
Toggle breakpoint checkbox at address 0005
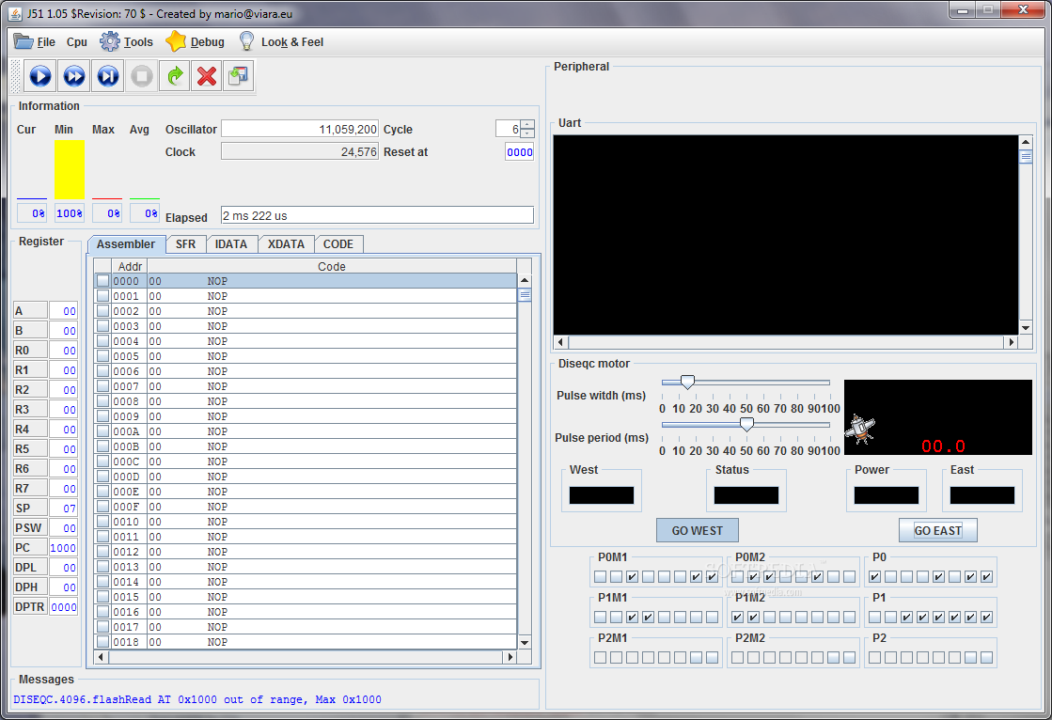(x=102, y=355)
